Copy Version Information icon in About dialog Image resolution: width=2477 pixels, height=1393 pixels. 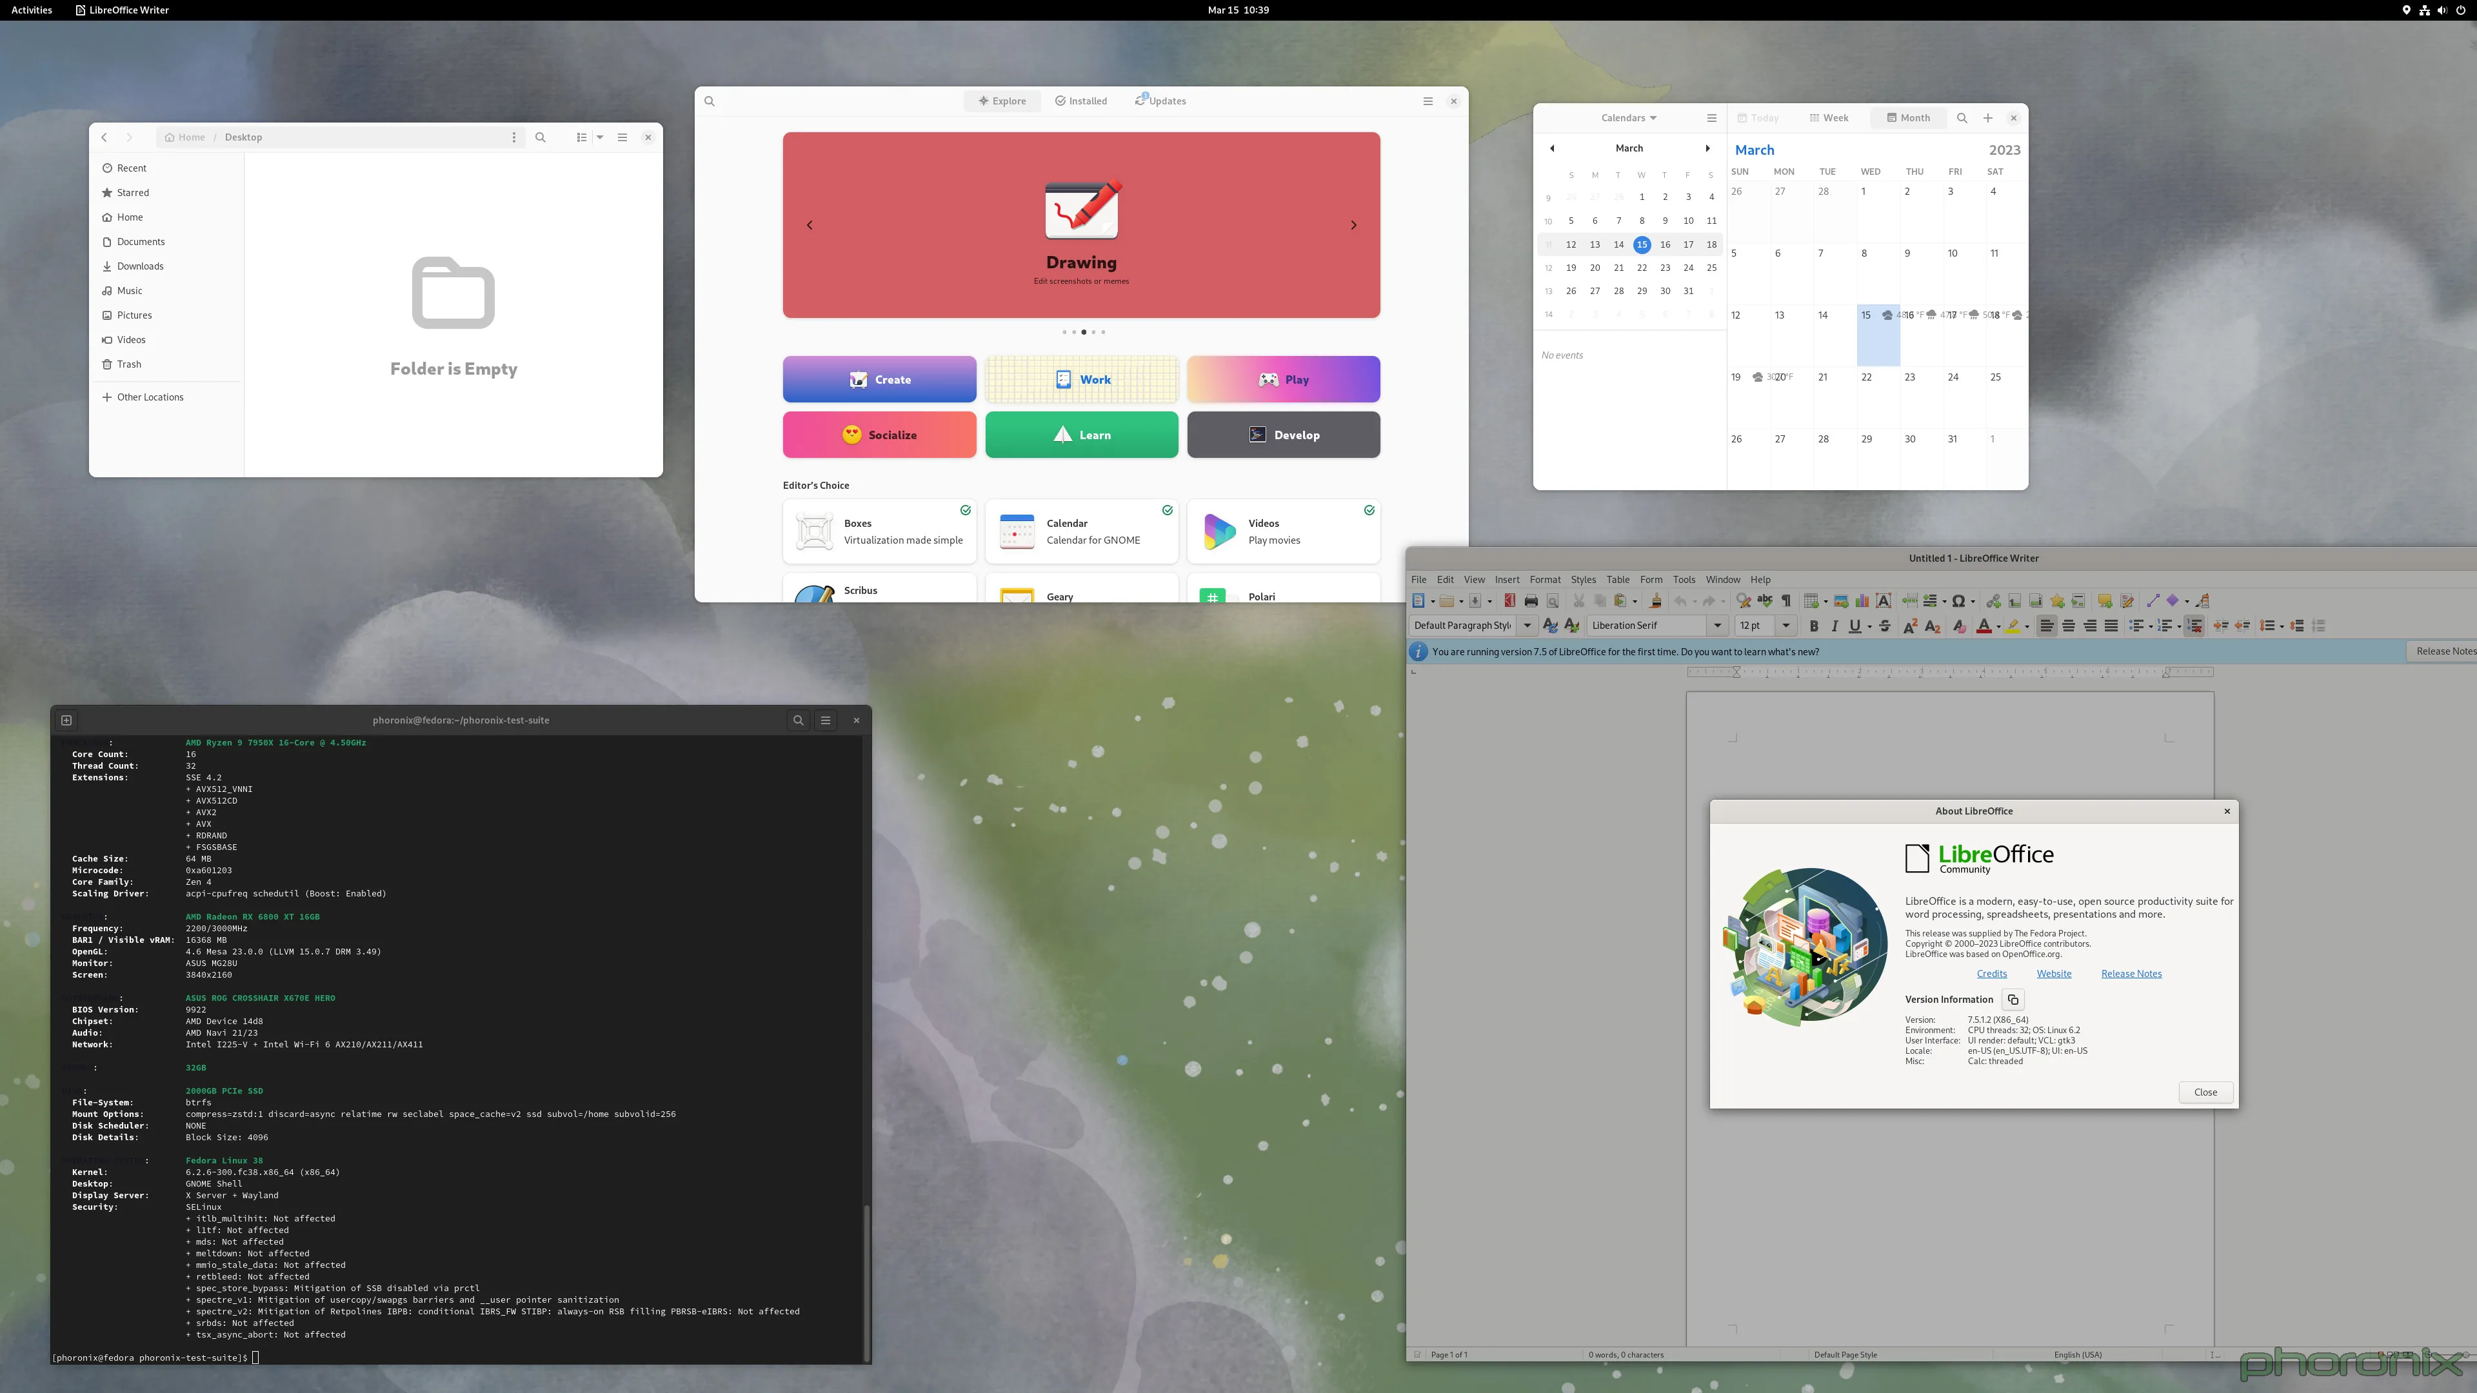click(x=2013, y=1000)
